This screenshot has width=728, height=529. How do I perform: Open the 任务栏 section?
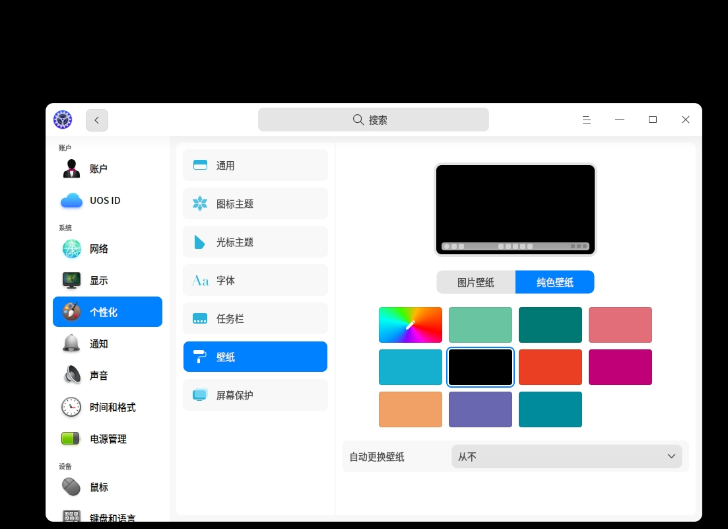coord(255,318)
